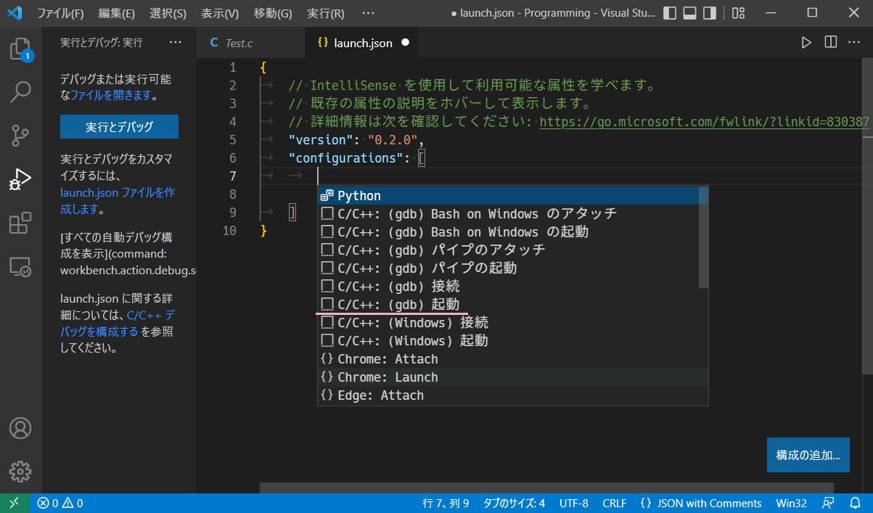Open the 移動(G) menu
873x513 pixels.
(273, 13)
